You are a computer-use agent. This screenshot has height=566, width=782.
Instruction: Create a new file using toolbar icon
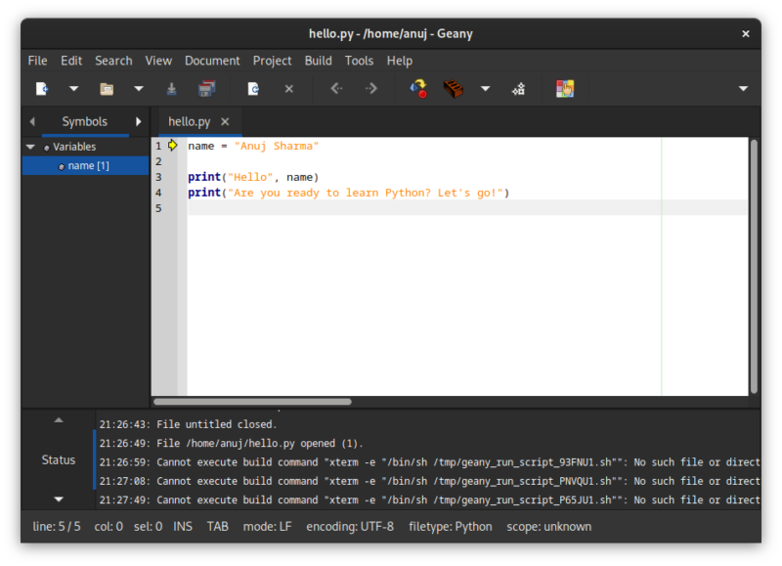coord(42,88)
